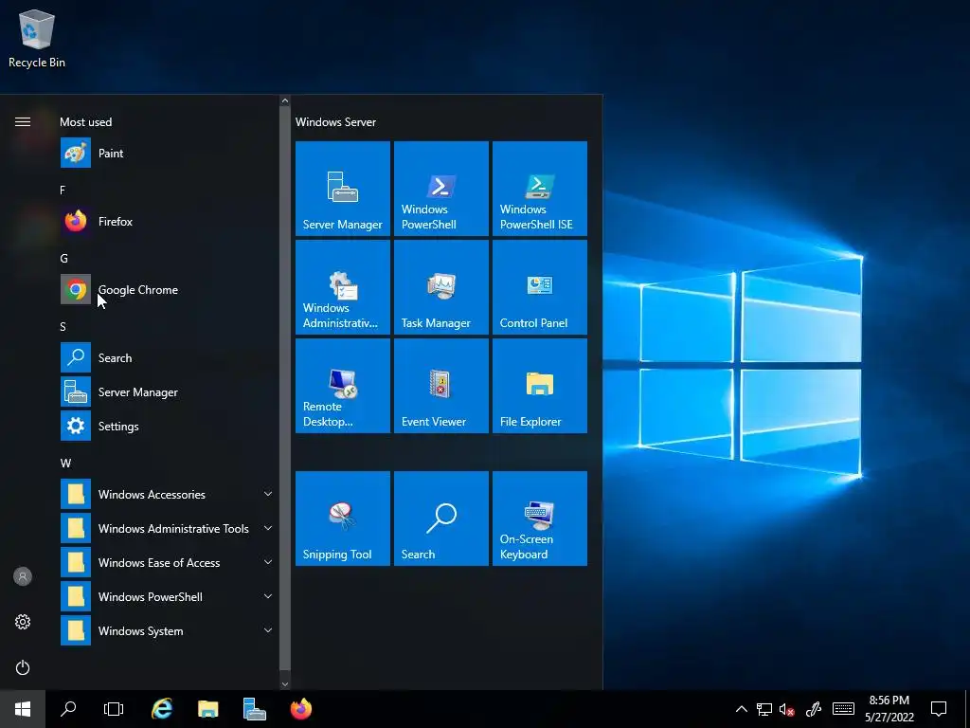Screen dimensions: 970x728
Task: Click the Windows Server group heading
Action: tap(335, 122)
